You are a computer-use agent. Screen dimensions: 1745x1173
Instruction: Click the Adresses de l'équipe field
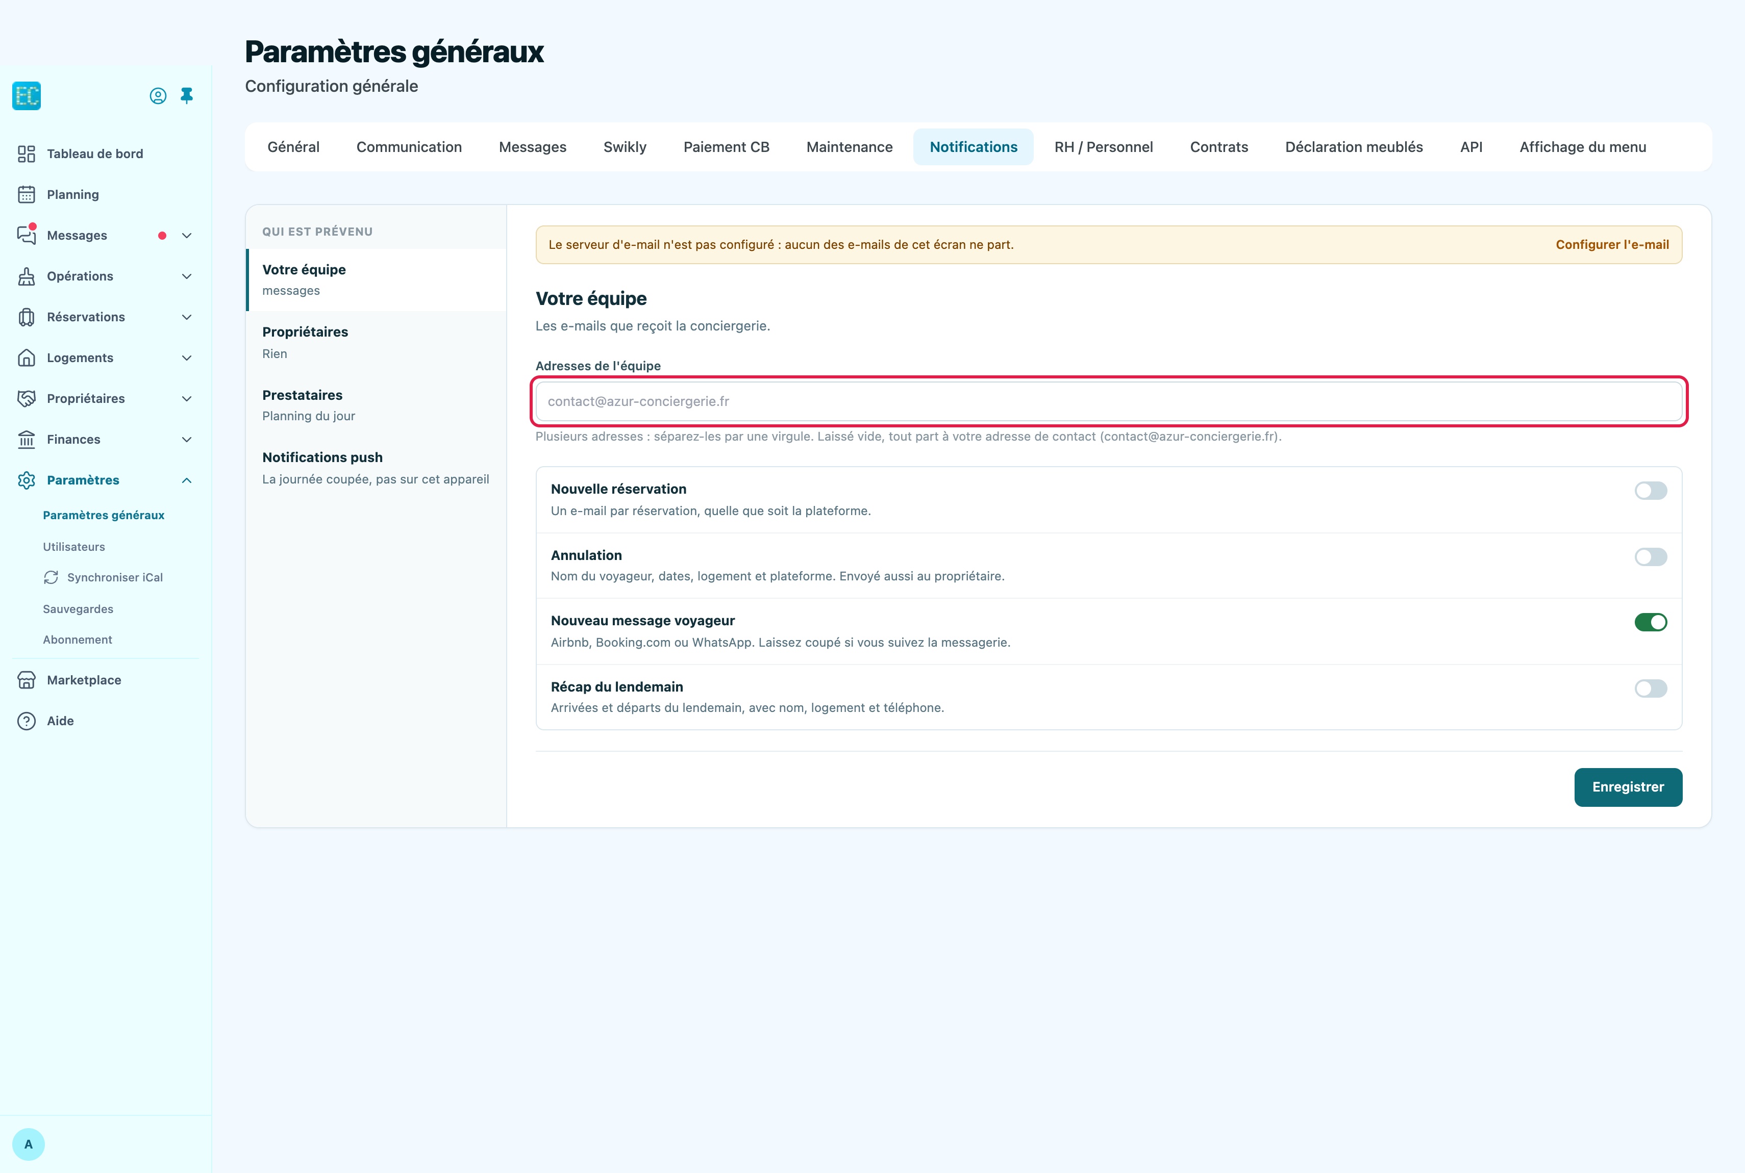coord(1109,402)
